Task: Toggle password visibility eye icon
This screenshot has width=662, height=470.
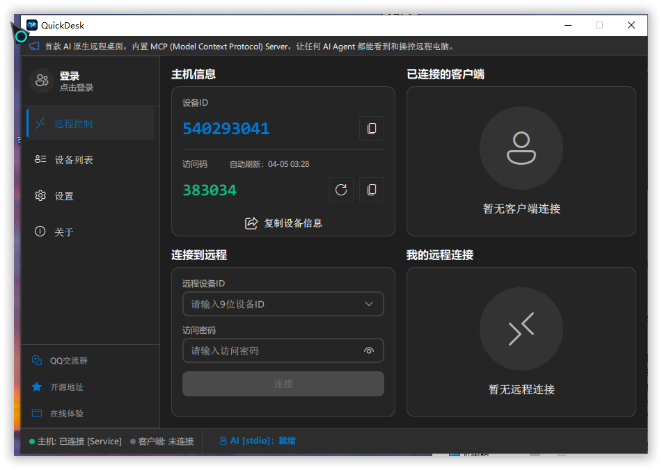Action: 369,351
